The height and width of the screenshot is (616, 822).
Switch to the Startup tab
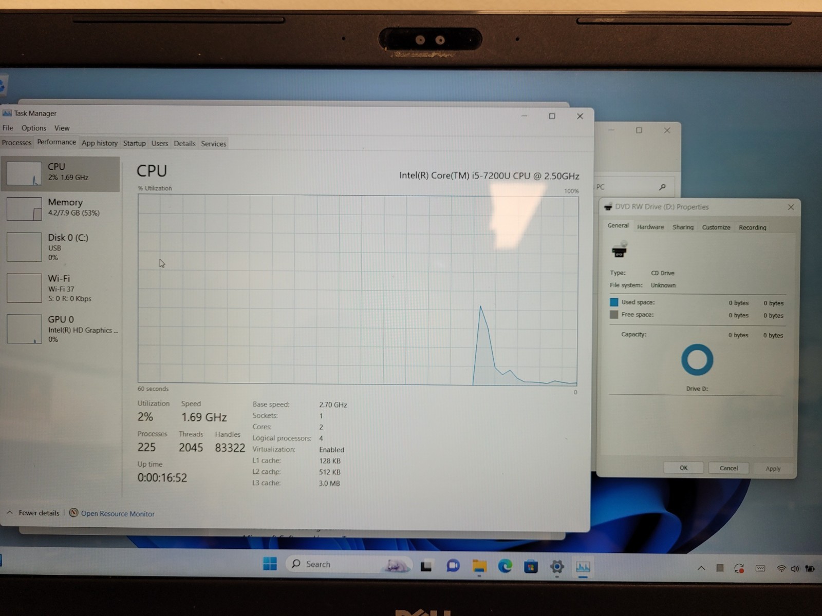click(x=134, y=143)
